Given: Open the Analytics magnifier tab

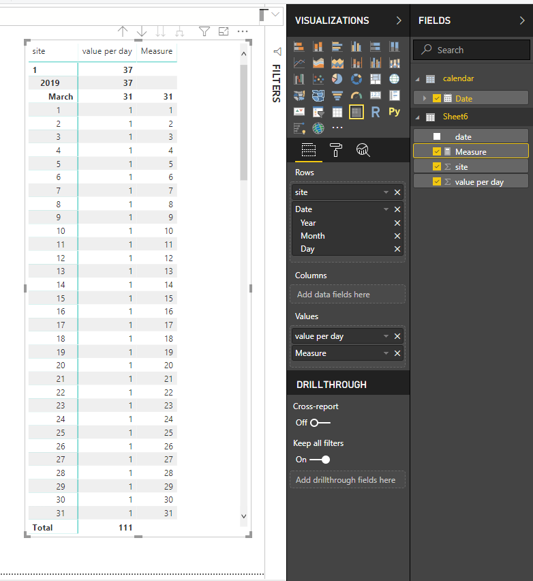Looking at the screenshot, I should 363,150.
